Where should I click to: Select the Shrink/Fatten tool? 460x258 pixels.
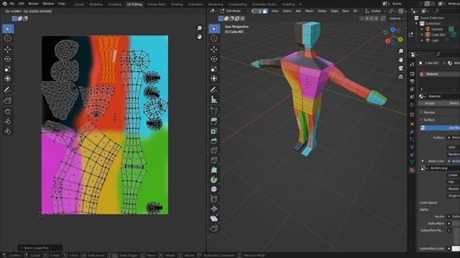214,209
